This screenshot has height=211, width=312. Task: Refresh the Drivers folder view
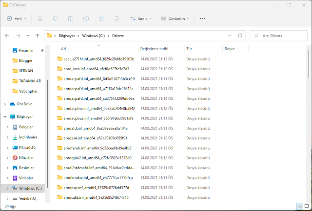[240, 36]
